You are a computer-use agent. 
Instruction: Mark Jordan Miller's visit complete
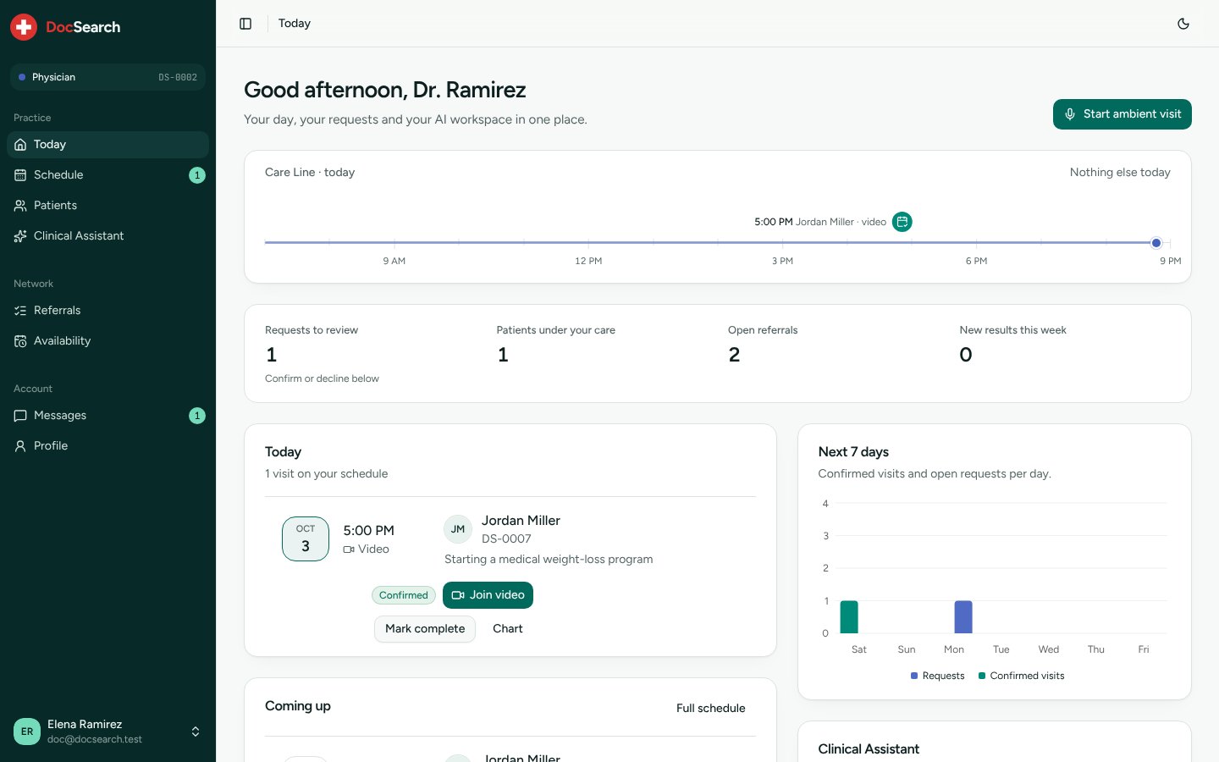tap(425, 629)
